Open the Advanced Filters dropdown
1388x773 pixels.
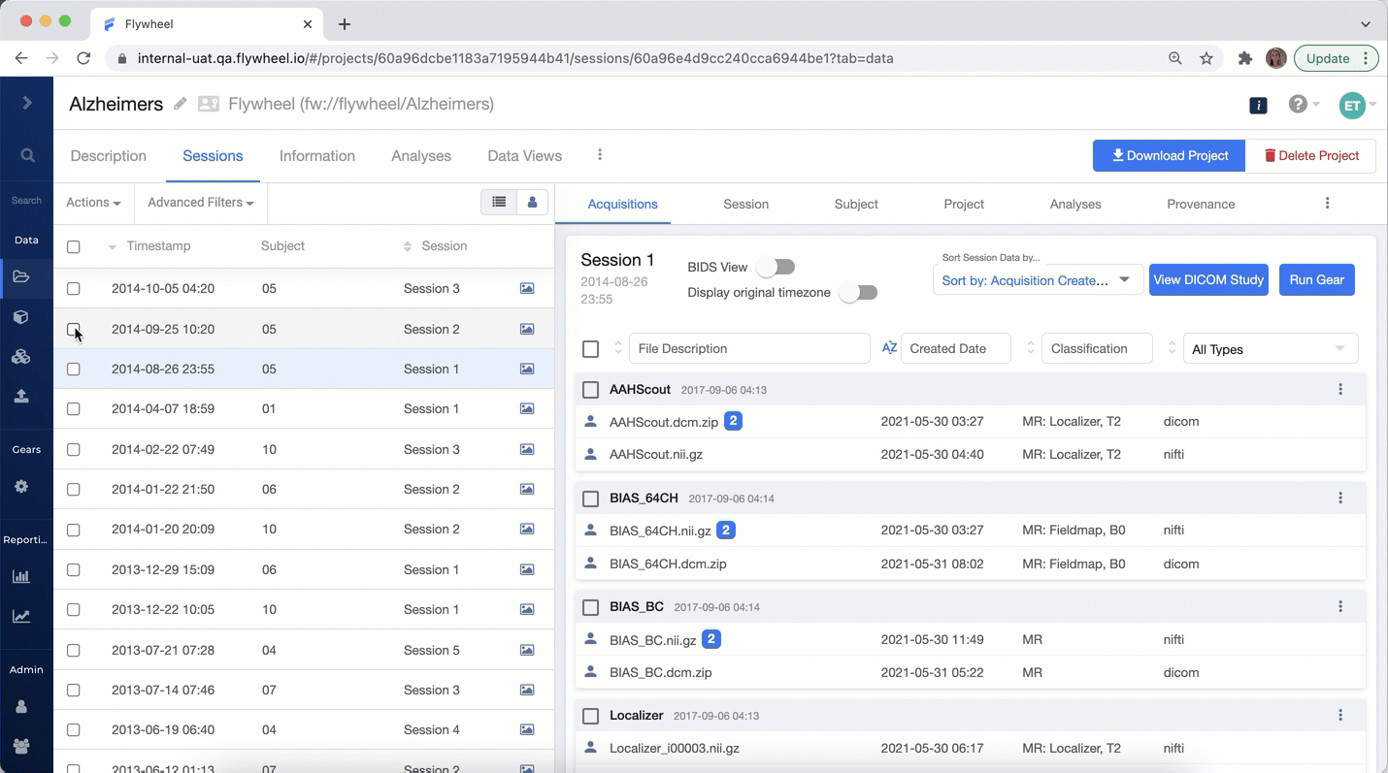tap(200, 202)
